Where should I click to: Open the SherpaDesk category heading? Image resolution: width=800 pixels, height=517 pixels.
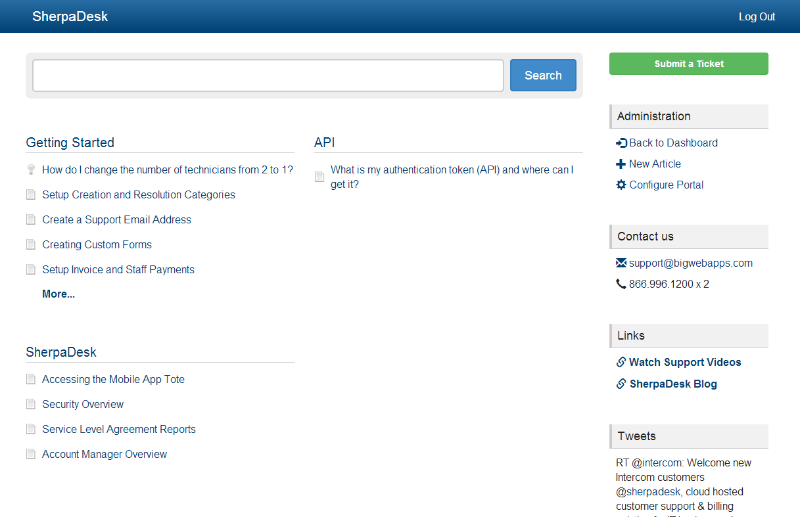click(x=61, y=352)
